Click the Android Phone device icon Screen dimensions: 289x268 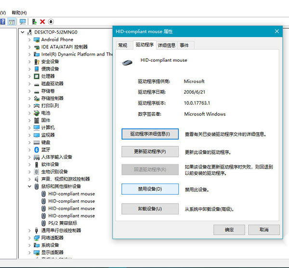click(x=37, y=40)
